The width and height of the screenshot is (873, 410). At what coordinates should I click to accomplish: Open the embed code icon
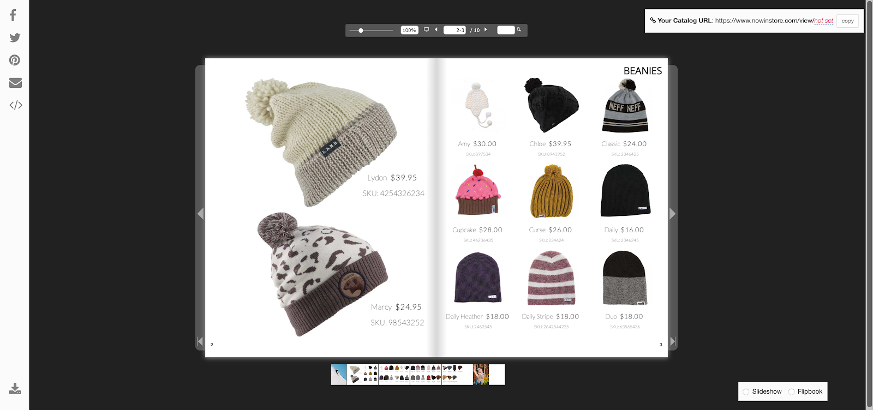tap(16, 105)
